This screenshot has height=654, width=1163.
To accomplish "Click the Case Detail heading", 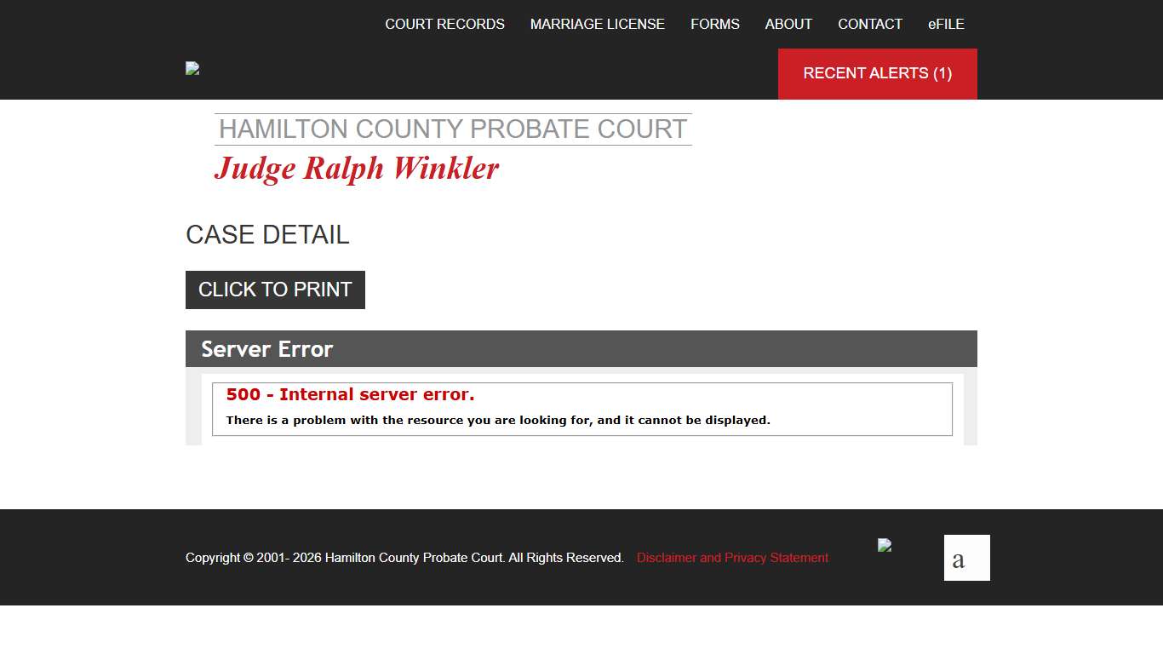I will pos(267,235).
